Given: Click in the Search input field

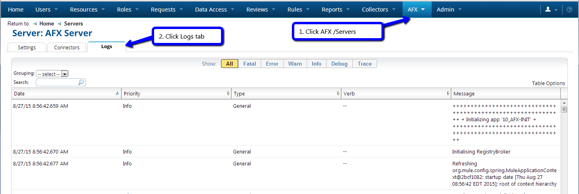Looking at the screenshot, I should click(57, 82).
